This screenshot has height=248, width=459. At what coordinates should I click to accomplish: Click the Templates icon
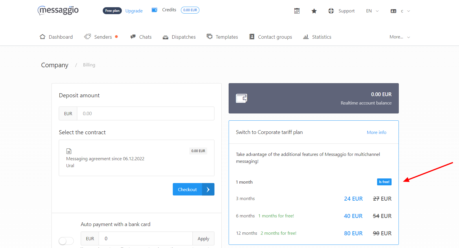(210, 36)
